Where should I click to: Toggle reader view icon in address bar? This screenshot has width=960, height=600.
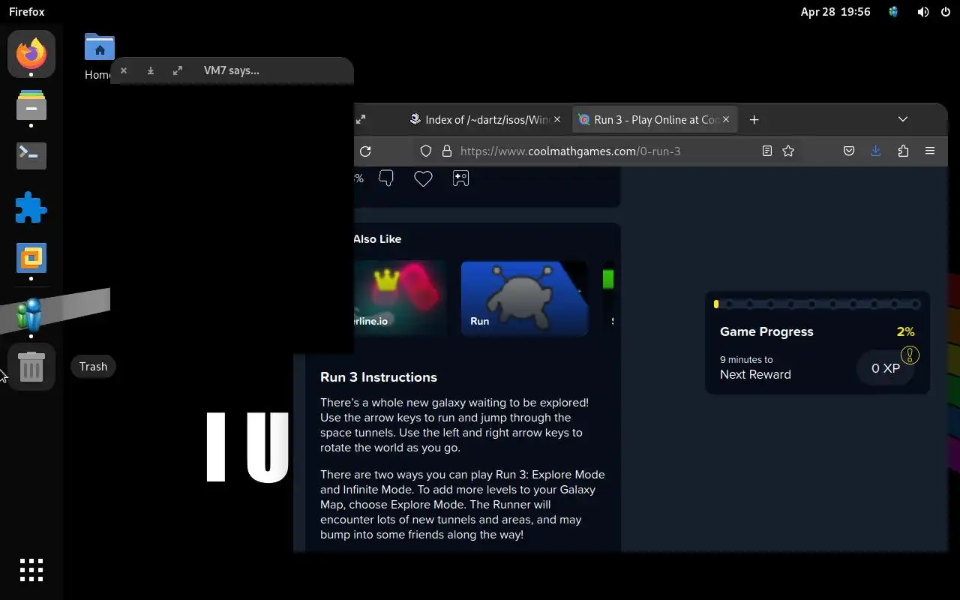(767, 151)
